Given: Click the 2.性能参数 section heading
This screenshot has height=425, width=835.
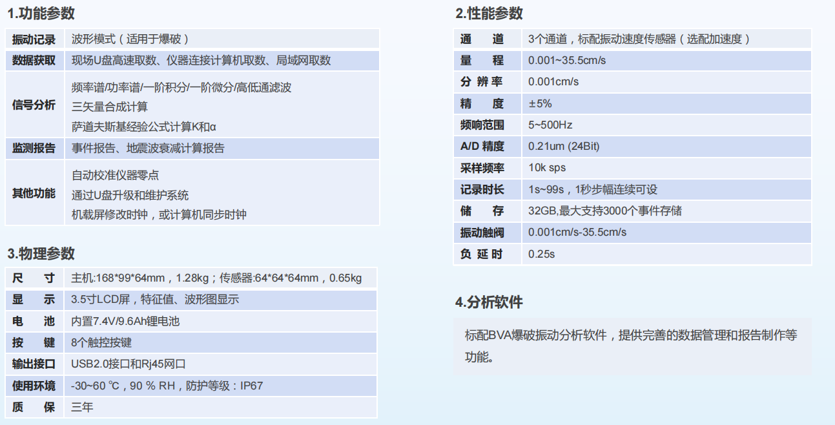Looking at the screenshot, I should pyautogui.click(x=489, y=13).
